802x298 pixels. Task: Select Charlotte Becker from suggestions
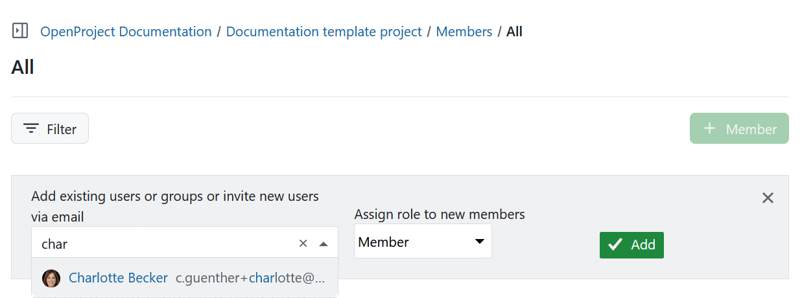118,279
